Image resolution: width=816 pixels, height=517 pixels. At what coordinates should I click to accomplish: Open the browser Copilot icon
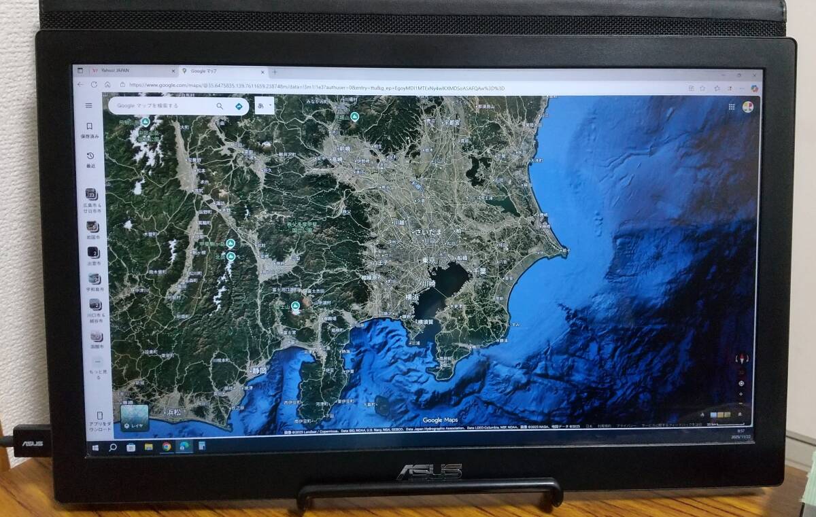(x=754, y=88)
